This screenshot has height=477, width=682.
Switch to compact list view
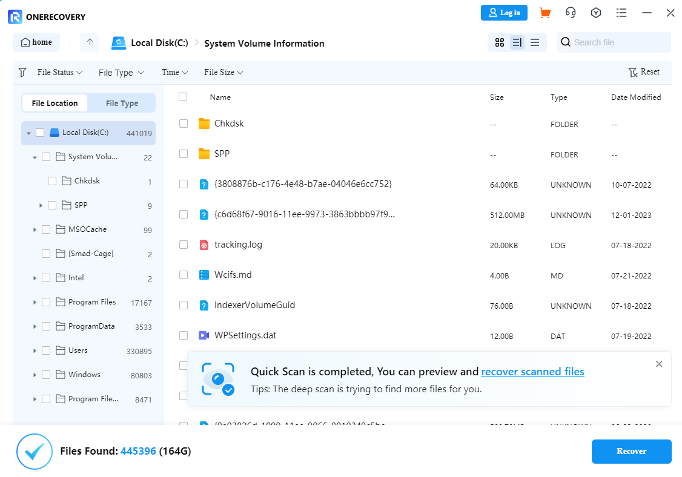534,42
